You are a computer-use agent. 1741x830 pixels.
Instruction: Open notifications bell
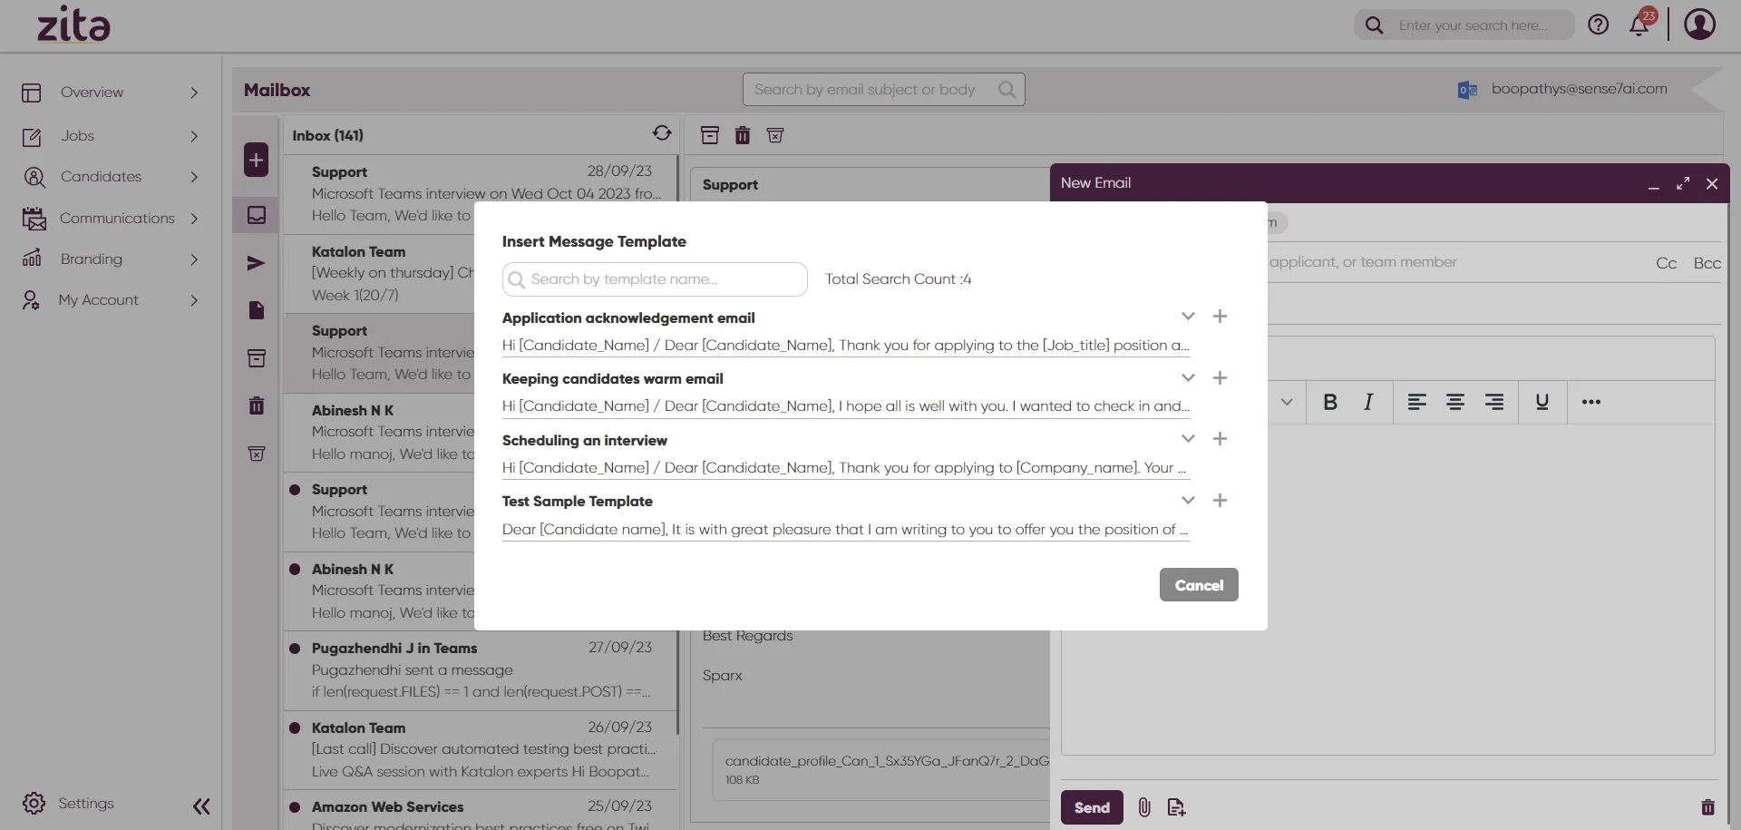(x=1639, y=24)
